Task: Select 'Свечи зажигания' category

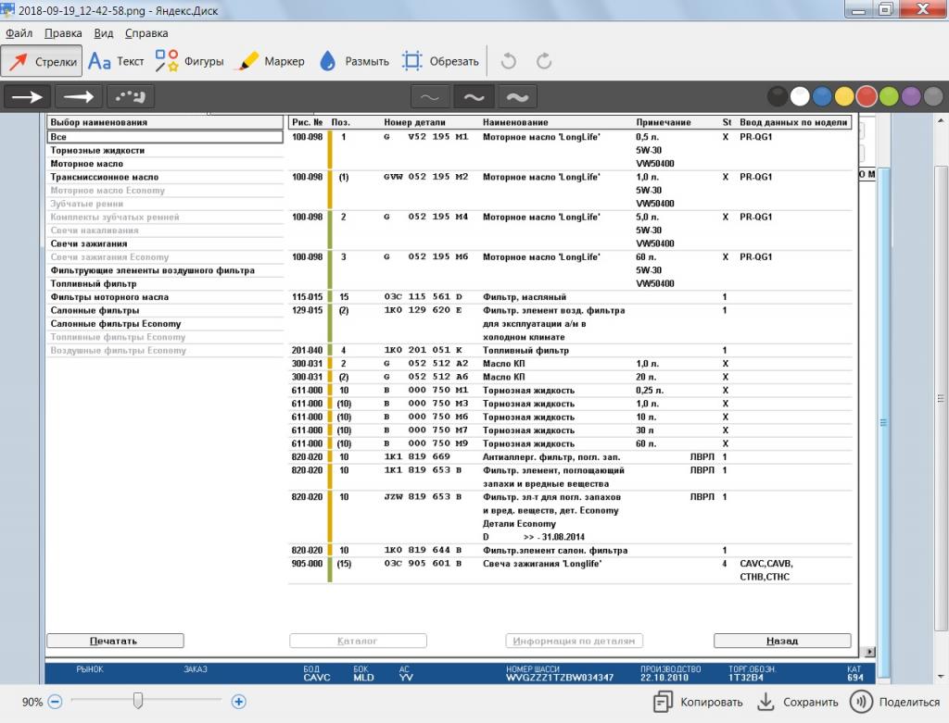Action: [x=165, y=243]
